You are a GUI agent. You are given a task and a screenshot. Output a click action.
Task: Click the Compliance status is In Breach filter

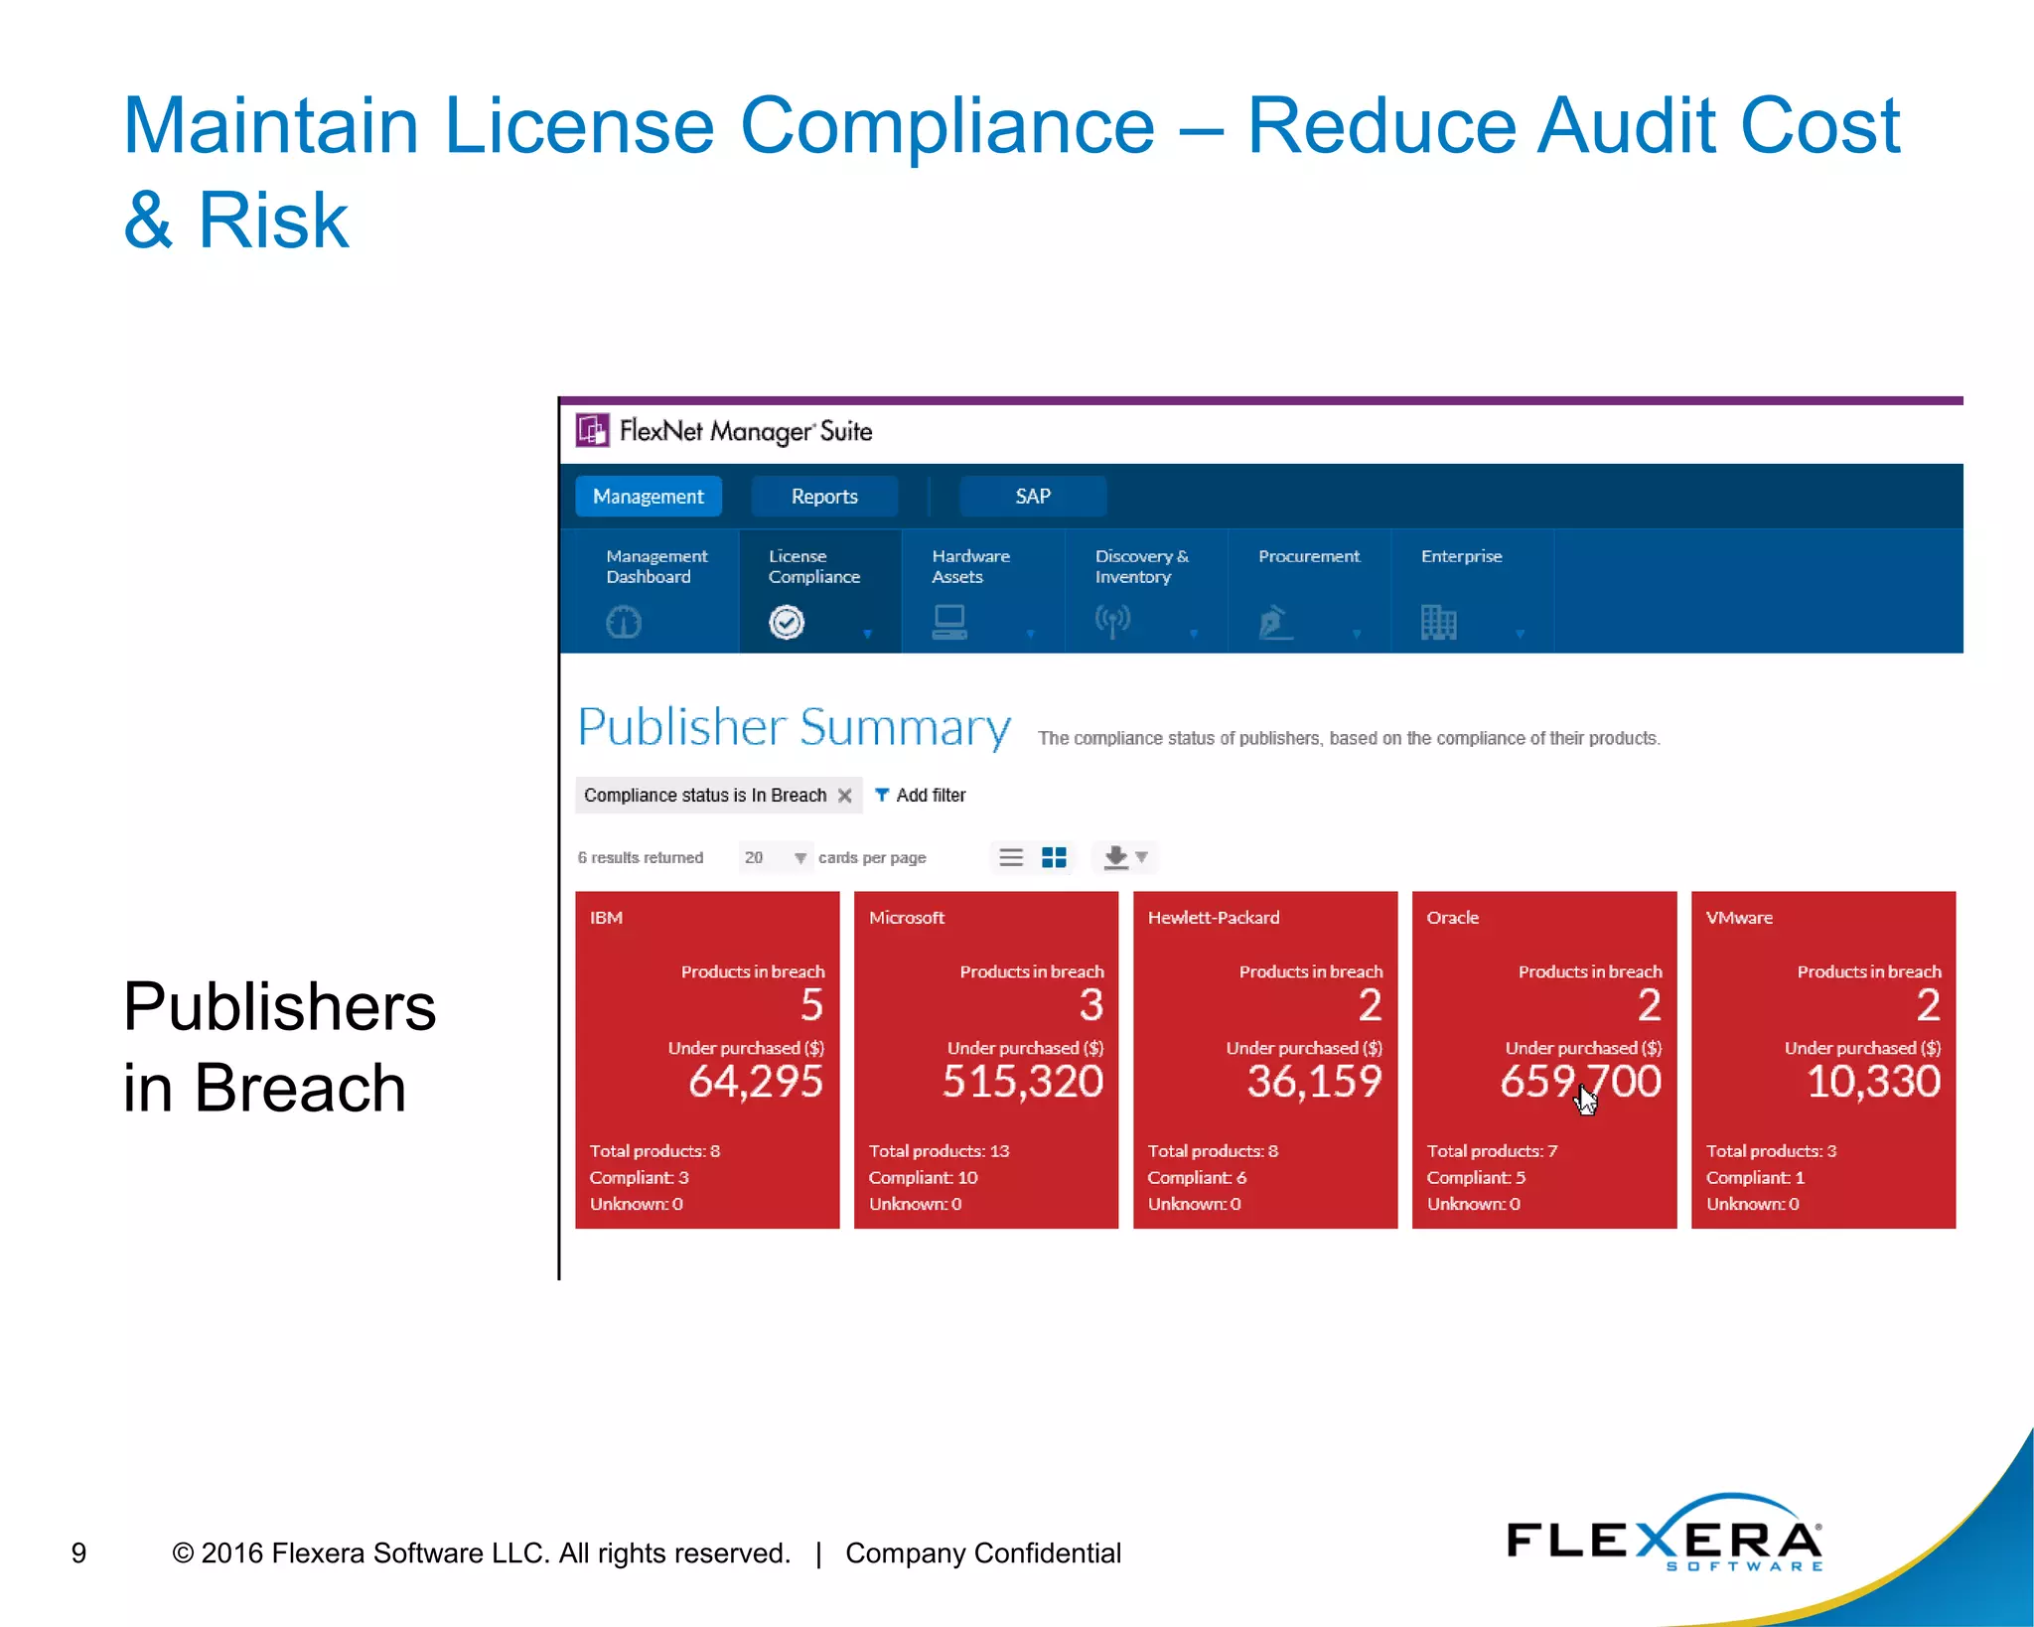[718, 795]
